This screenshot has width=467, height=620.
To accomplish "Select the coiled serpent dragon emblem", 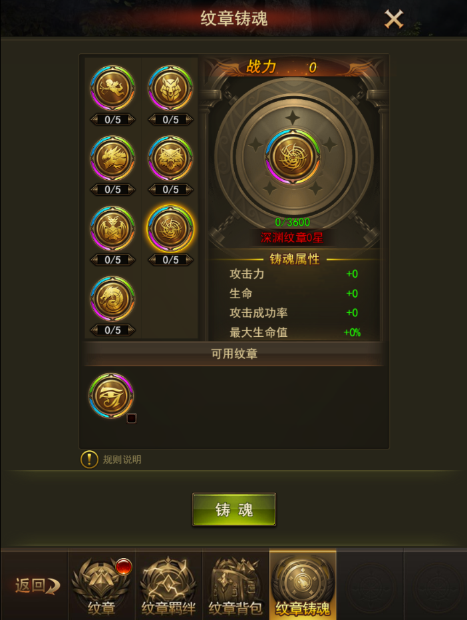I will [x=112, y=298].
